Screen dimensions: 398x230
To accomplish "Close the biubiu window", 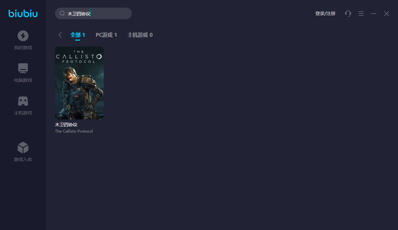I will click(x=386, y=13).
